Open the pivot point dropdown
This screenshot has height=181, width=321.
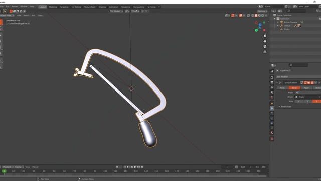click(x=127, y=11)
